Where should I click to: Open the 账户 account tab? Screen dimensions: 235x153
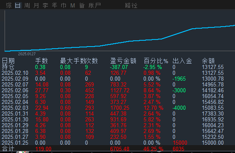click(95, 5)
